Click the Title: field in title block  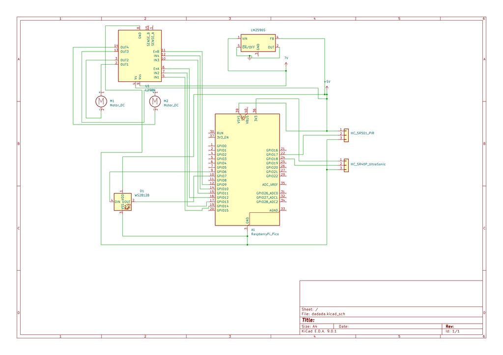[308, 320]
